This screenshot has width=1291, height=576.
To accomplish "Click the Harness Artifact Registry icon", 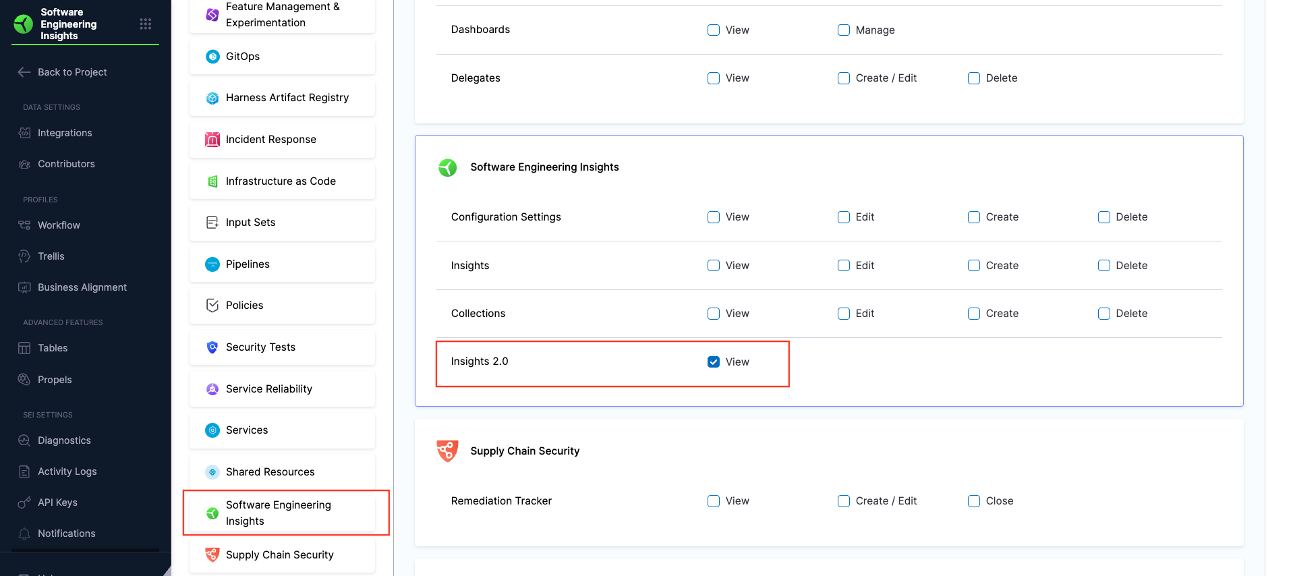I will point(212,98).
